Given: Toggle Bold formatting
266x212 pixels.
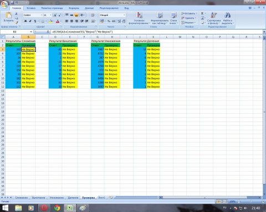Looking at the screenshot, I should click(25, 21).
